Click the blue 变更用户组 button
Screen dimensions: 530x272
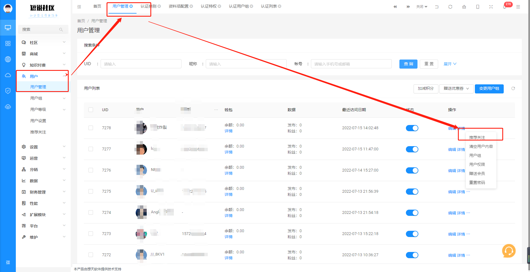point(489,89)
